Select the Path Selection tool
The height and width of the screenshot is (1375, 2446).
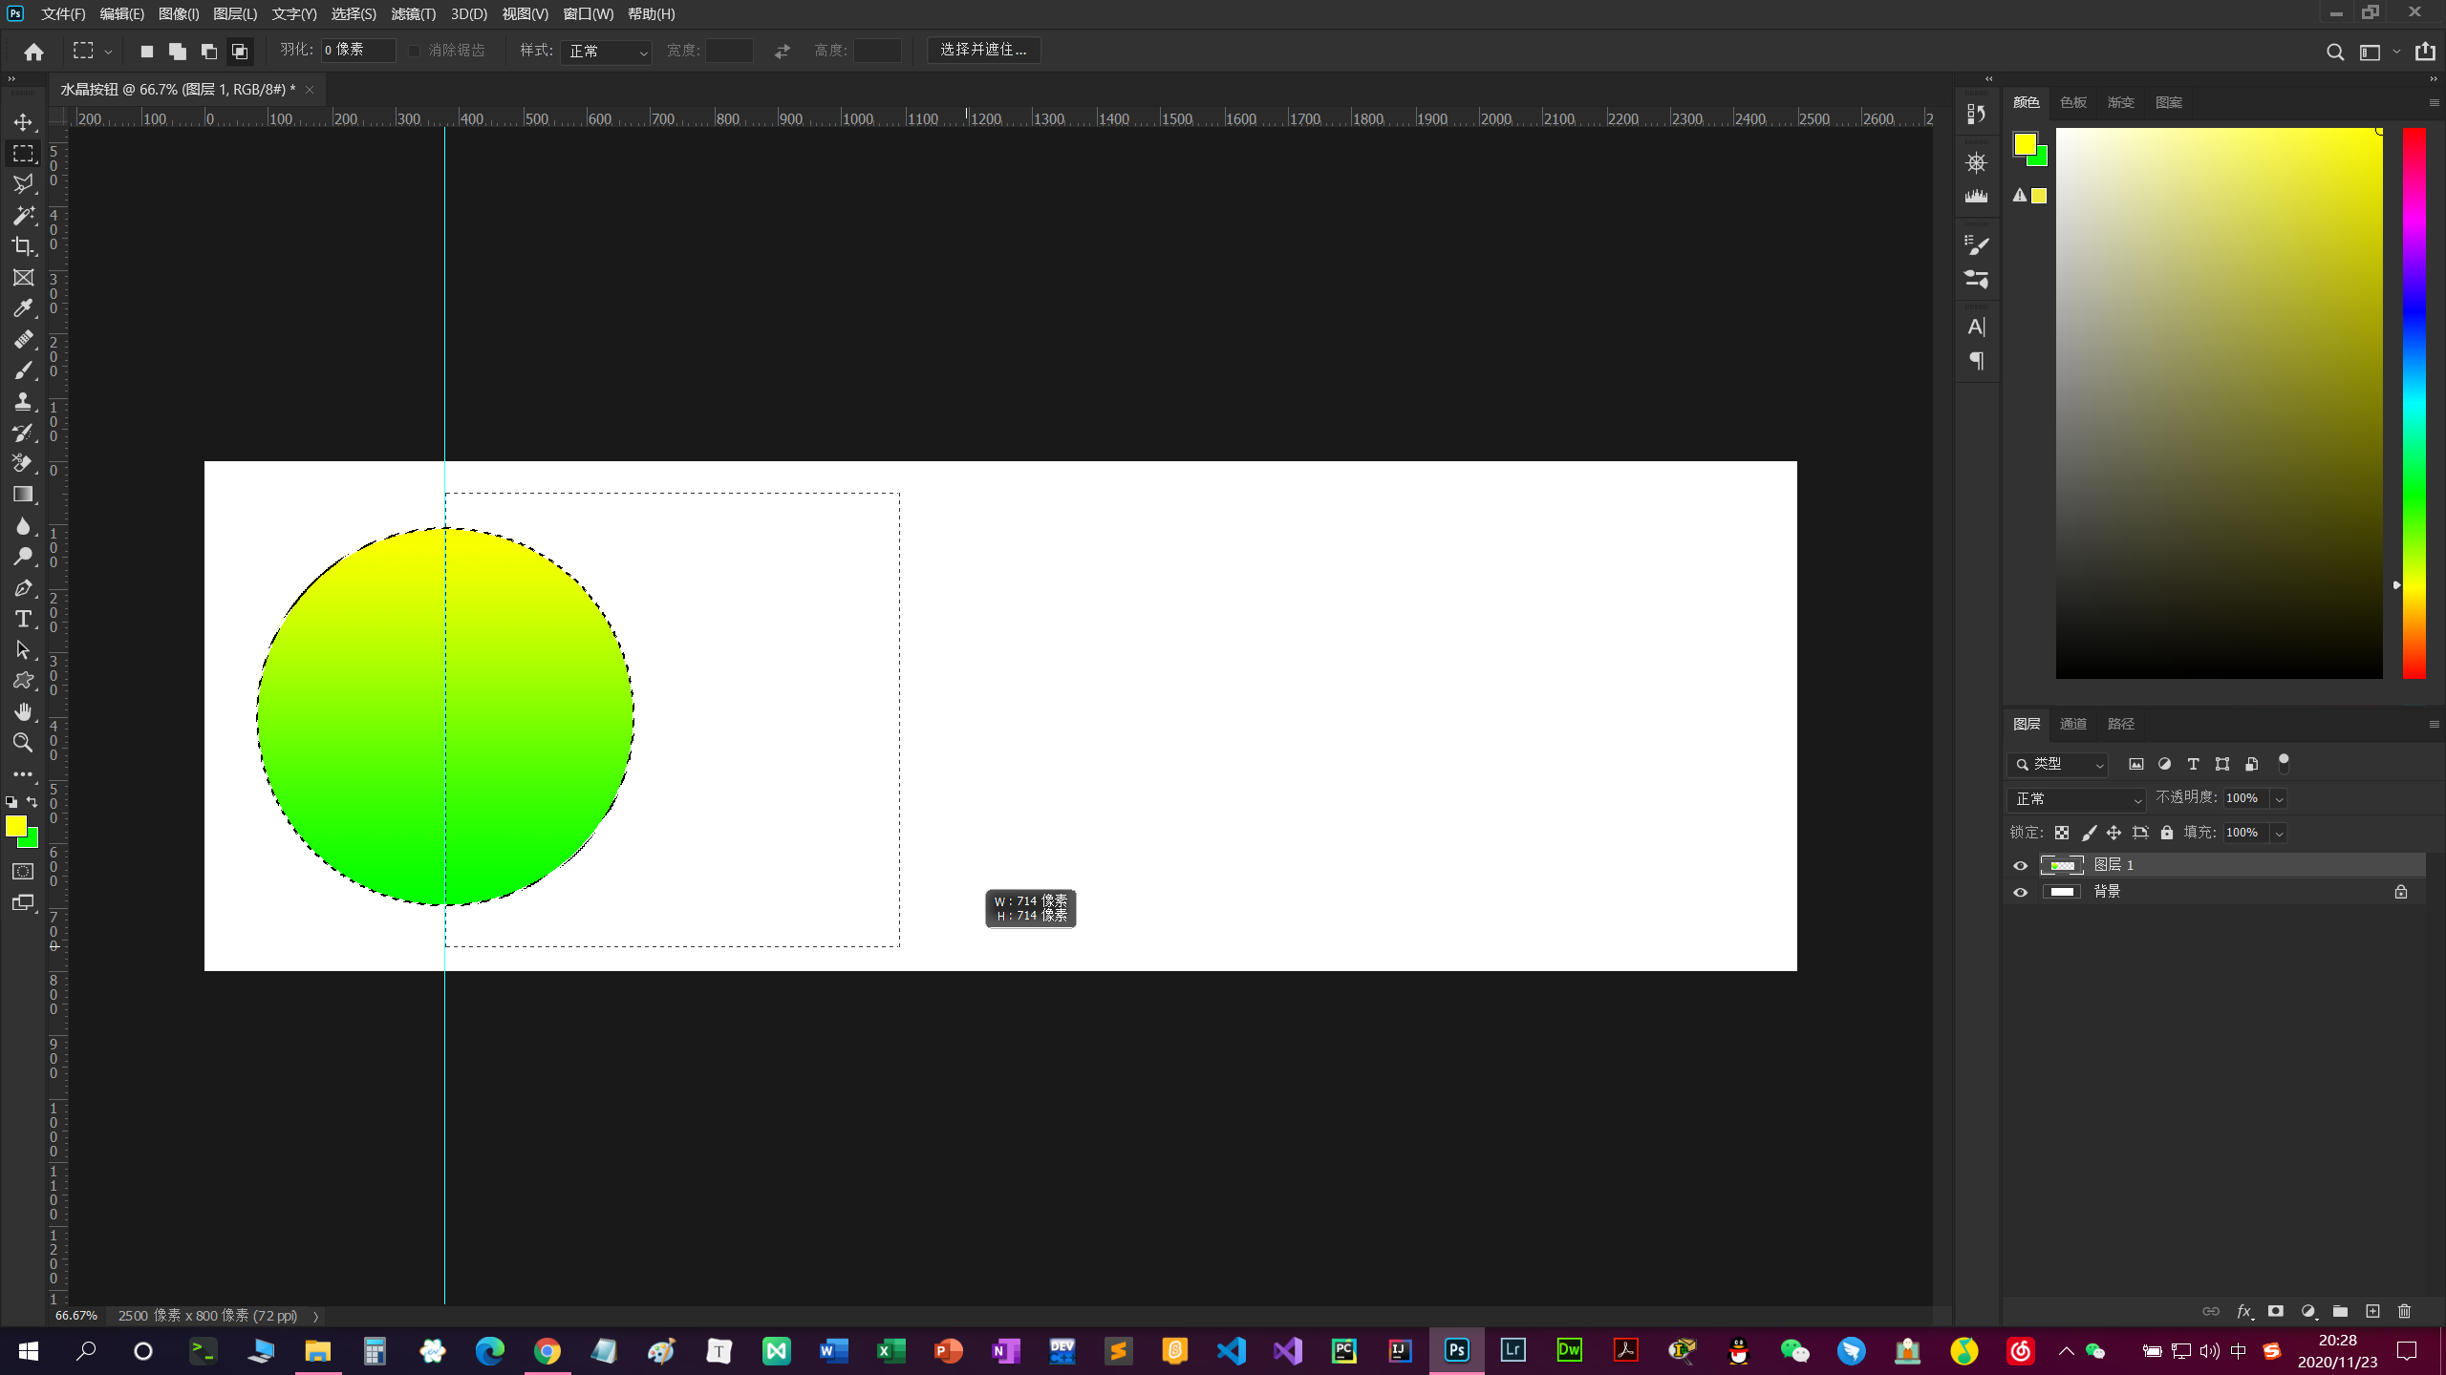coord(23,650)
